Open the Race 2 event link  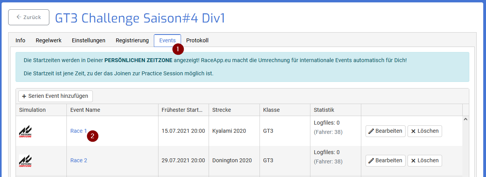click(78, 161)
